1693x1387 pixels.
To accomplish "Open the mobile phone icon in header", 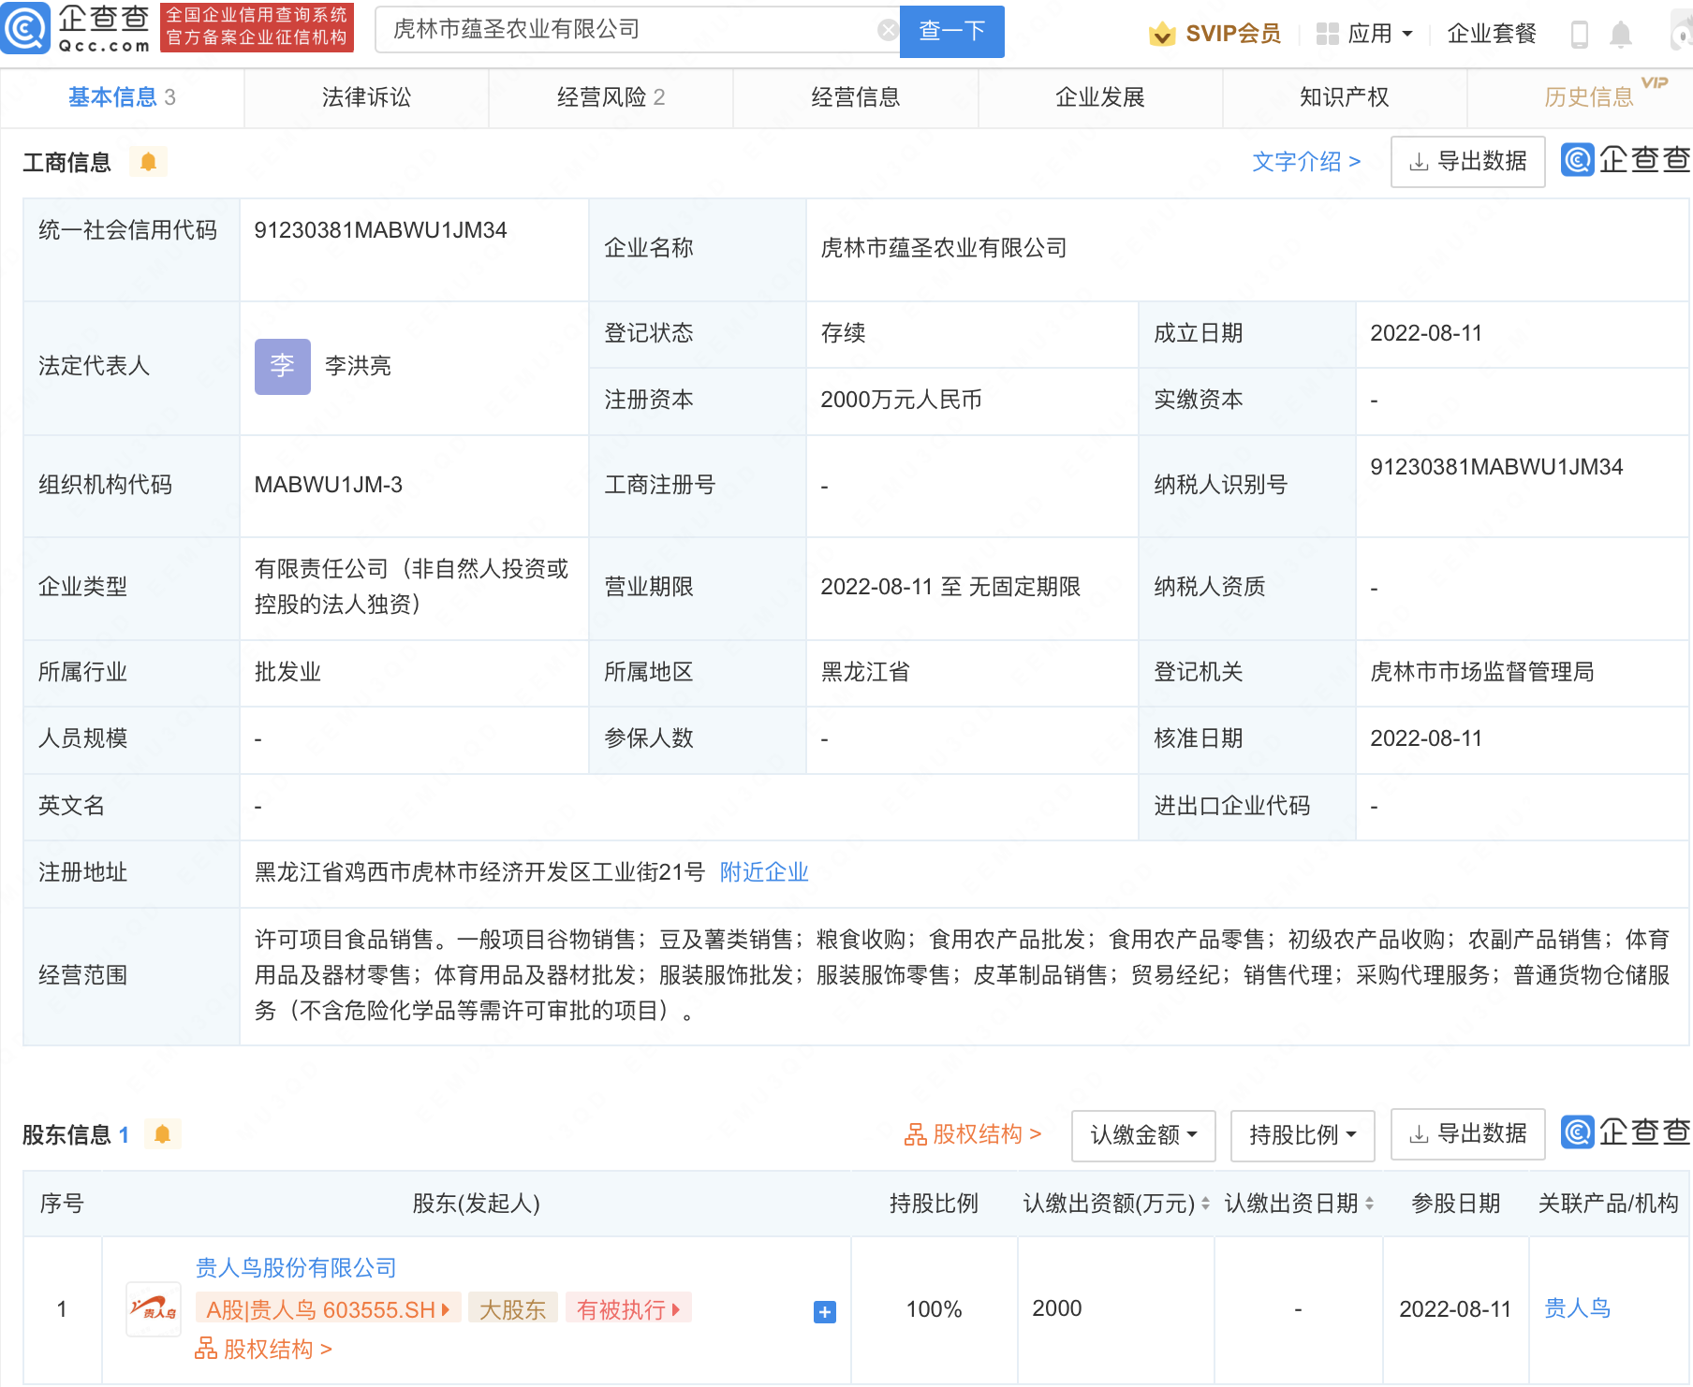I will tap(1579, 35).
